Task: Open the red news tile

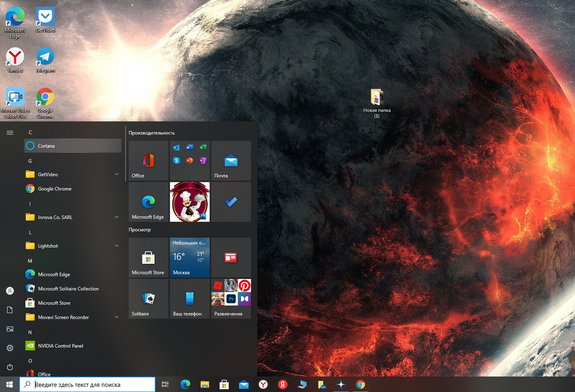Action: click(x=231, y=258)
